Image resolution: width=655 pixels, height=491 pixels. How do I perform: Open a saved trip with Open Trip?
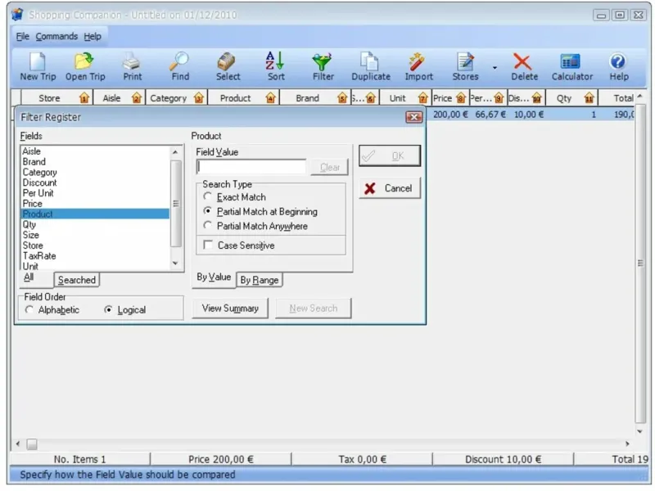pos(85,66)
